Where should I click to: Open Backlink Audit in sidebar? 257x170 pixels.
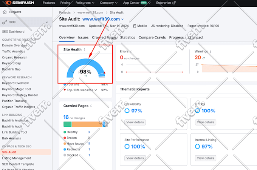[12, 127]
